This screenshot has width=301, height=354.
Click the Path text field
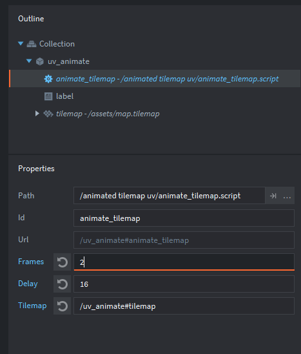pos(170,196)
